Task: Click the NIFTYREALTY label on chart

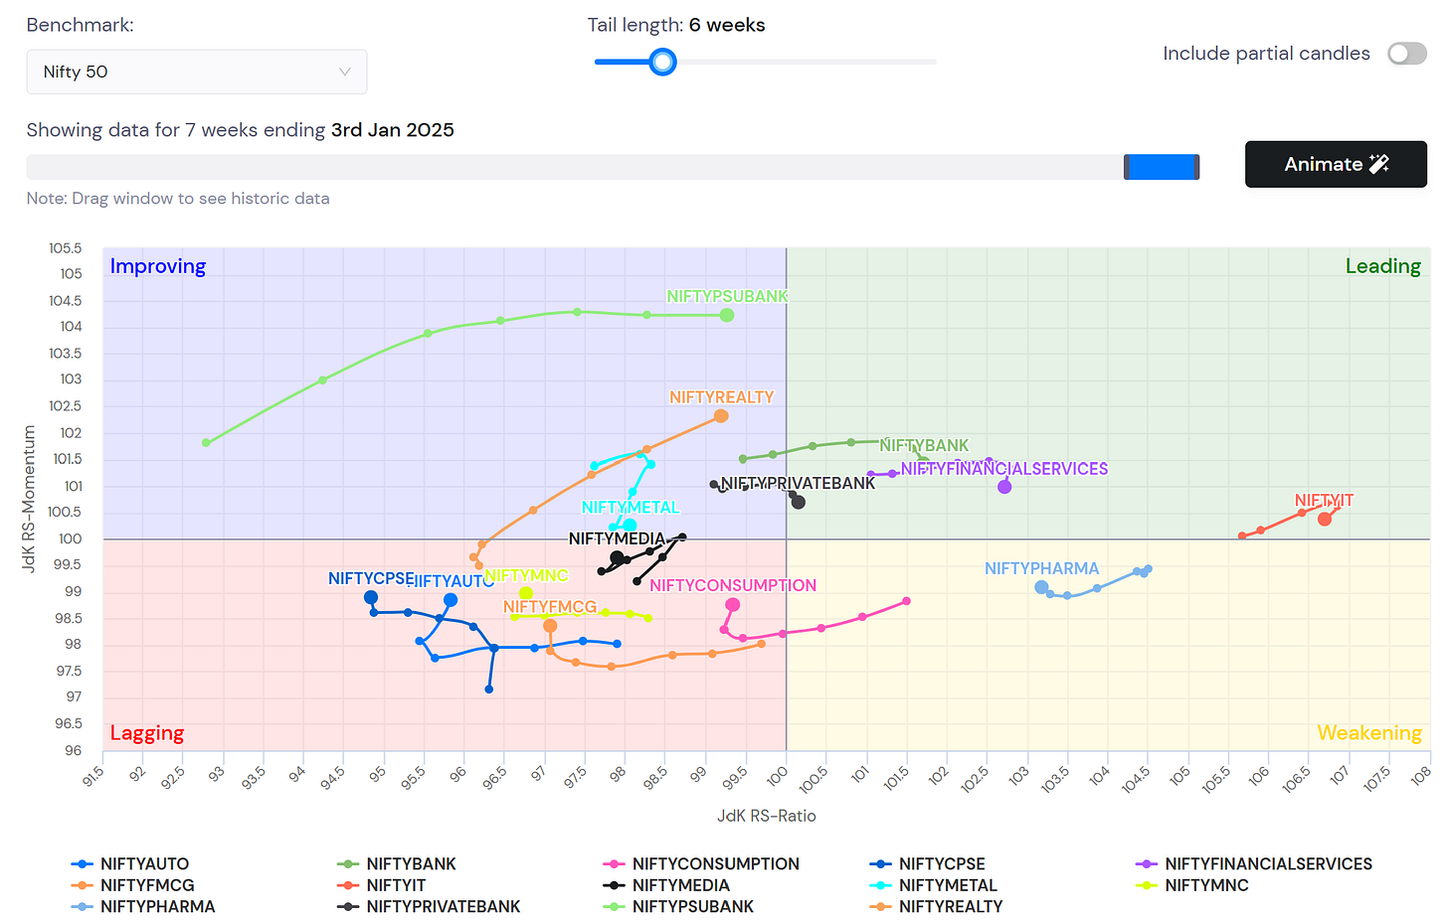Action: tap(722, 397)
